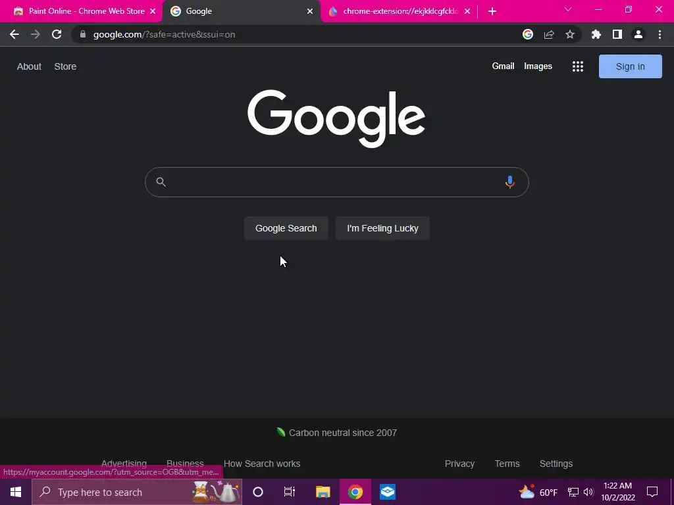
Task: Start voice search with the microphone
Action: pos(510,182)
